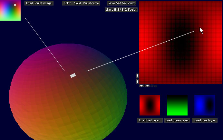This screenshot has height=140, width=223.
Task: Save the 512*512 Sculpt
Action: pos(121,10)
